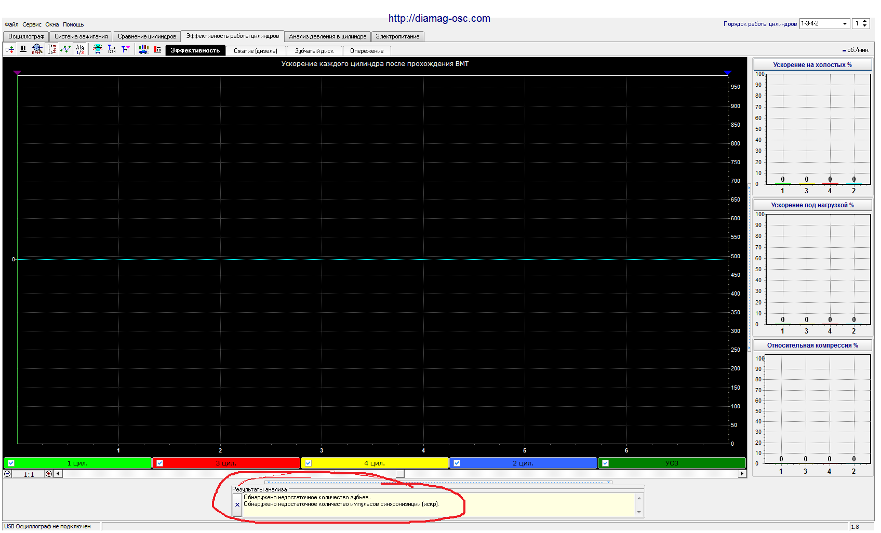
Task: Click the purple left triangle marker
Action: [x=17, y=73]
